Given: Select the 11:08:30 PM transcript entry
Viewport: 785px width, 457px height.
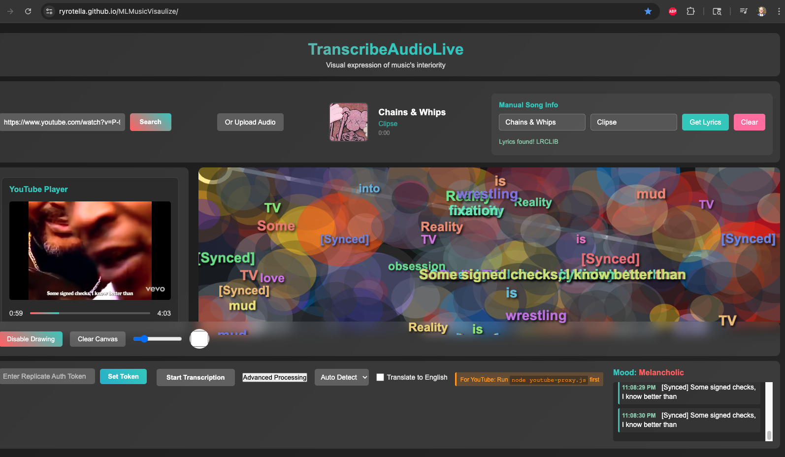Looking at the screenshot, I should [x=689, y=420].
